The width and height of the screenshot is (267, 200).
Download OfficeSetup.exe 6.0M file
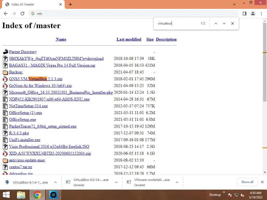point(22,120)
